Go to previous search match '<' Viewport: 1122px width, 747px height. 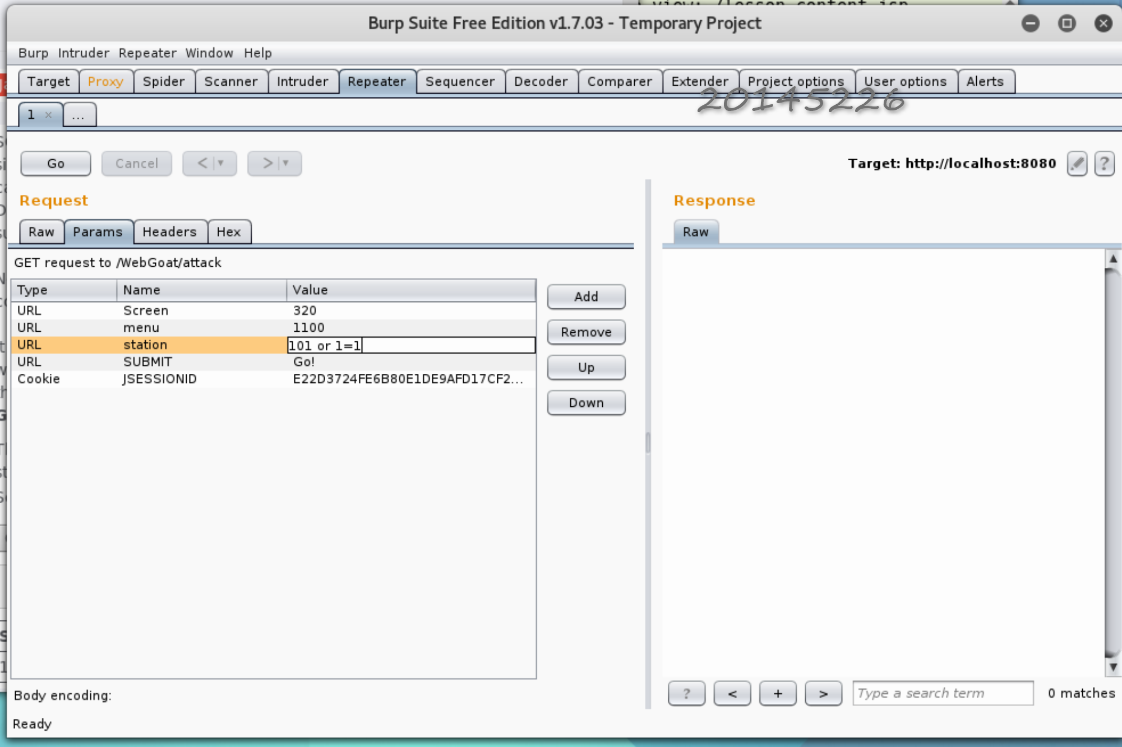[x=732, y=693]
